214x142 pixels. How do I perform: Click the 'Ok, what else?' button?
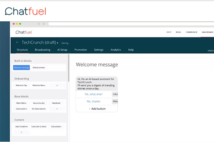point(94,94)
